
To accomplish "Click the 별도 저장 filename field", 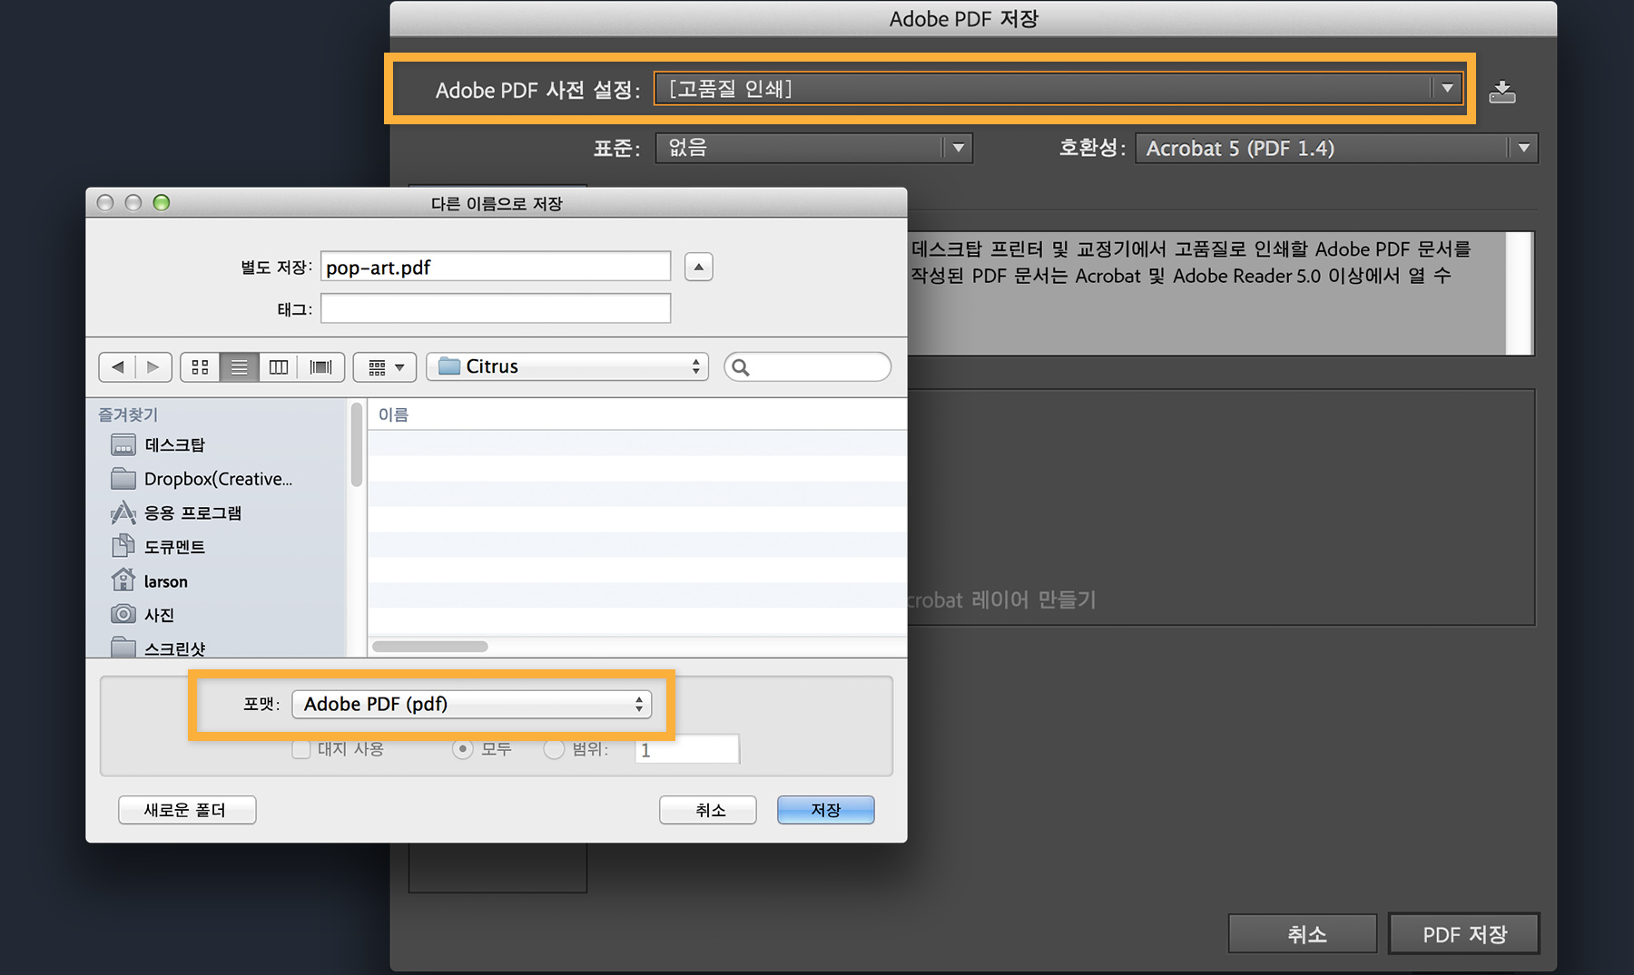I will pos(496,267).
